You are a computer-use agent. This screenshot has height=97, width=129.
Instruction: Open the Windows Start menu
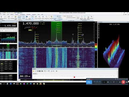click(1, 84)
